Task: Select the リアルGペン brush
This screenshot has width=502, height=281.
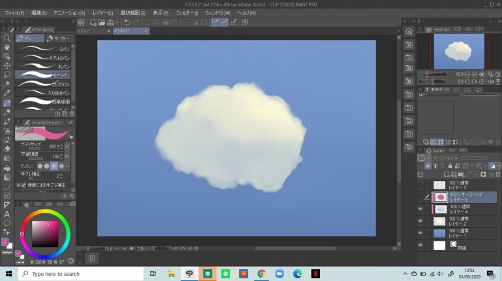Action: click(x=42, y=57)
